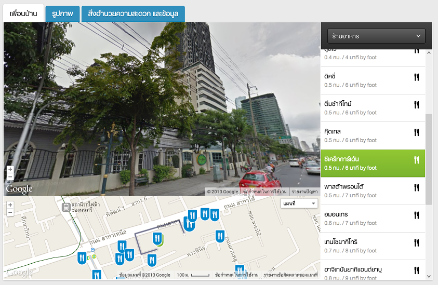Open สิ่งอำนวยความสะดวก และข้อมูล tab
438x285 pixels.
click(x=133, y=14)
